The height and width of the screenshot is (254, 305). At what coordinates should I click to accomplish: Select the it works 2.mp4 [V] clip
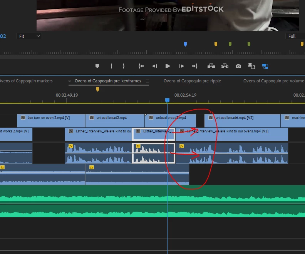tap(16, 134)
